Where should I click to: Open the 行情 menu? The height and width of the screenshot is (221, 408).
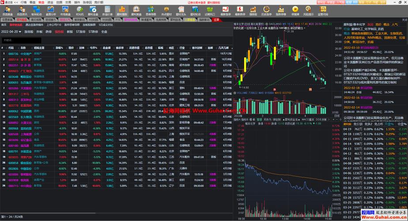[x=23, y=2]
